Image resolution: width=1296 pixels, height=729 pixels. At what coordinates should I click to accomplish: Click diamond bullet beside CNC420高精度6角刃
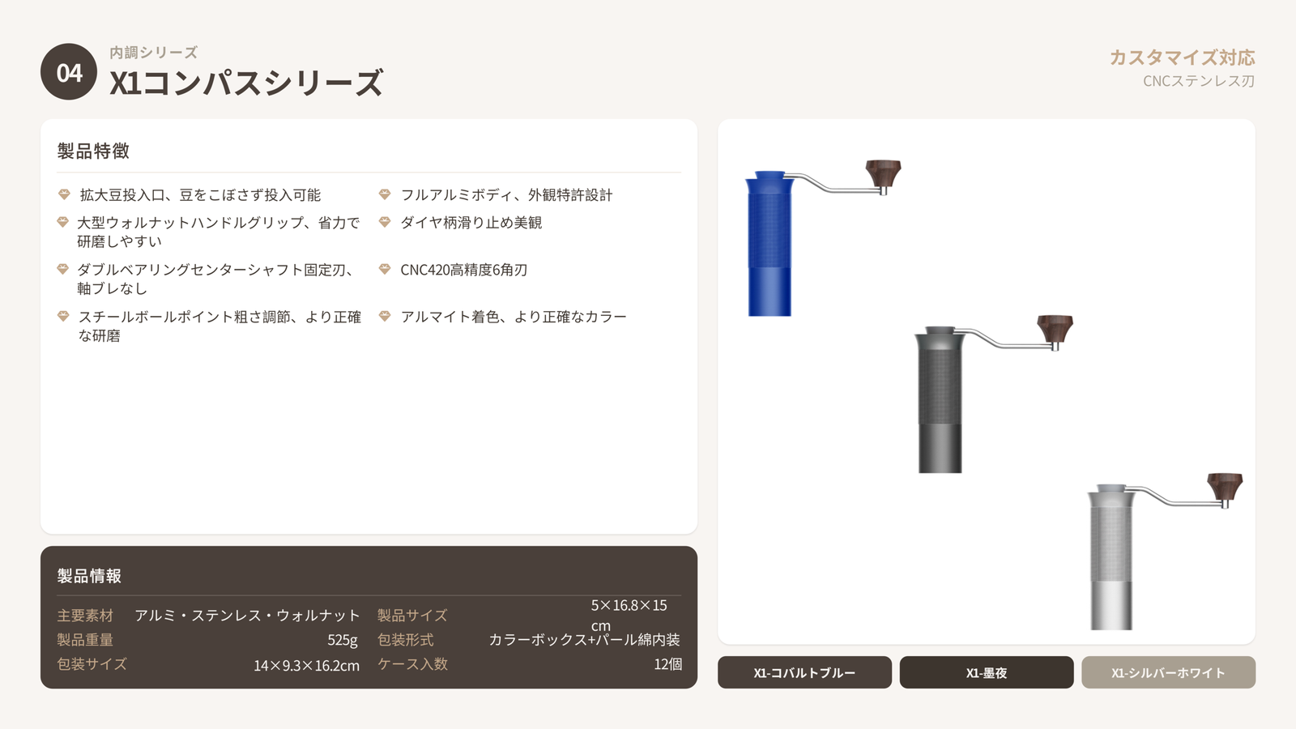tap(385, 269)
